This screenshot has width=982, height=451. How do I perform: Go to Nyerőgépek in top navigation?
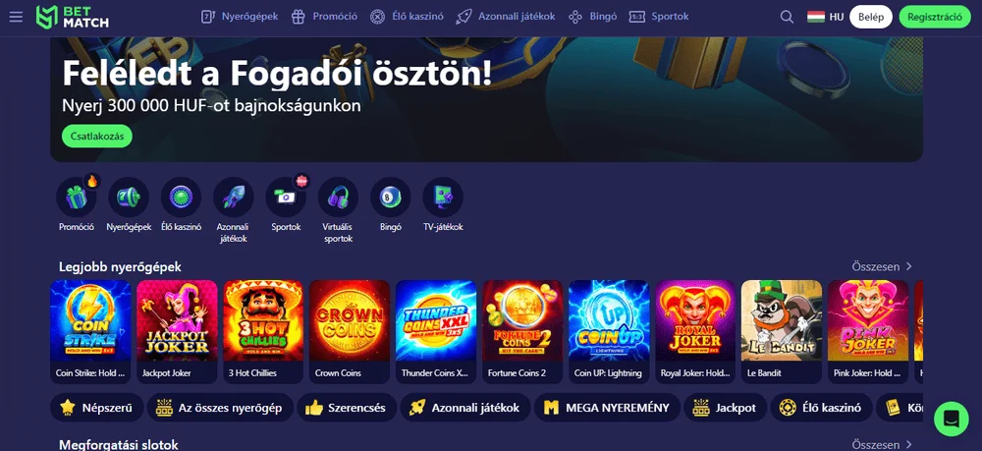240,17
